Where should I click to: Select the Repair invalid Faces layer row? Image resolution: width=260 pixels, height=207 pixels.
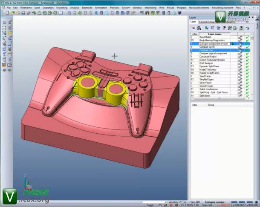tap(220, 73)
